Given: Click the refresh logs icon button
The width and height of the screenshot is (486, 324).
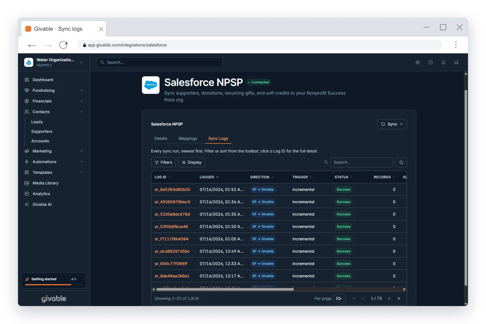Looking at the screenshot, I should click(401, 162).
